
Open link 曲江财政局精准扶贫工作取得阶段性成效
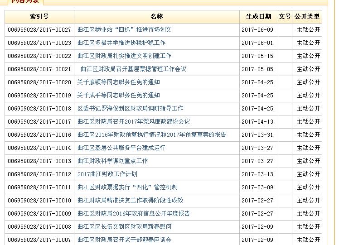tap(130, 201)
